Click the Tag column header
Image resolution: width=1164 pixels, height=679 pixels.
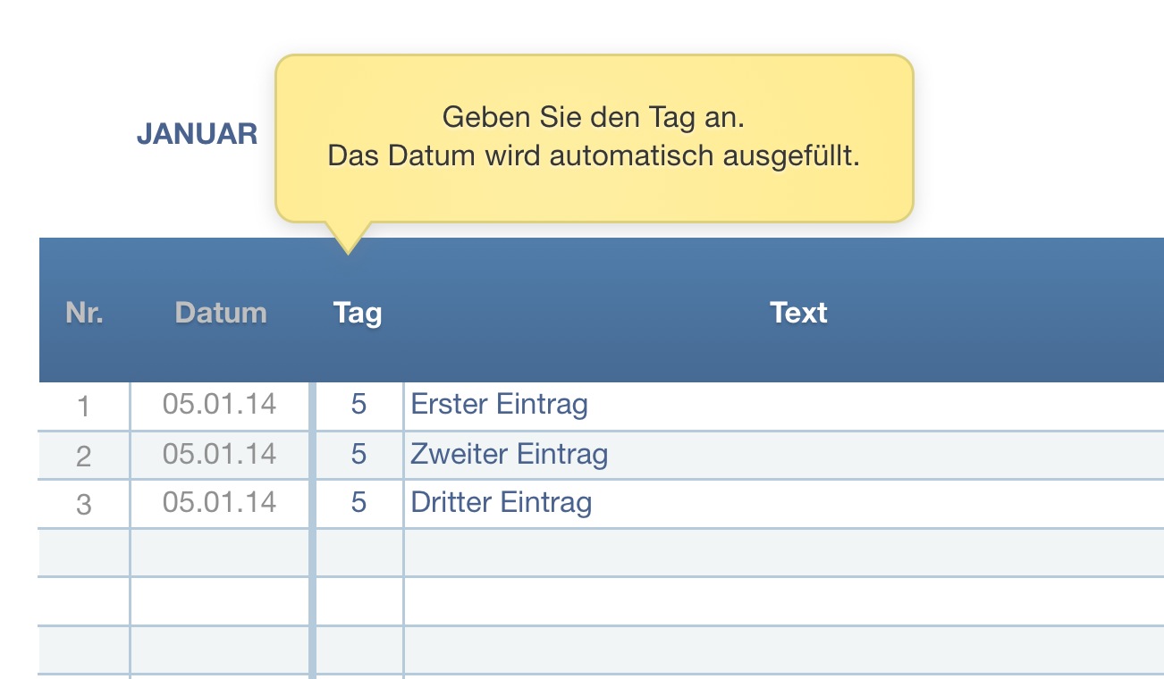(x=358, y=313)
